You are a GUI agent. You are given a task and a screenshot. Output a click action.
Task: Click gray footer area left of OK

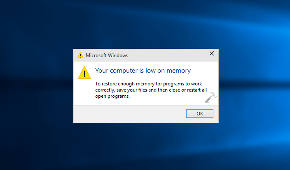click(x=124, y=113)
